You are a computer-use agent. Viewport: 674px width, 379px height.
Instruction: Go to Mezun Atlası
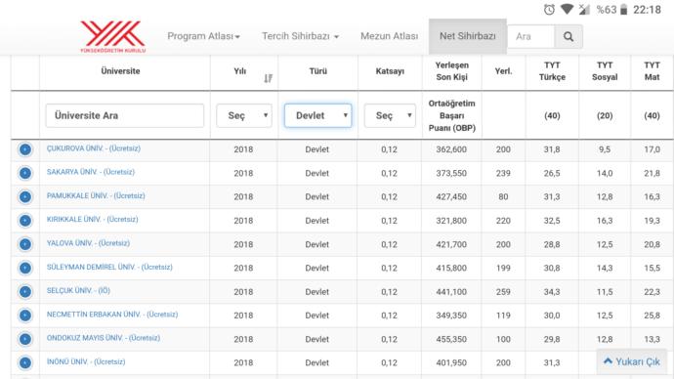pyautogui.click(x=389, y=36)
